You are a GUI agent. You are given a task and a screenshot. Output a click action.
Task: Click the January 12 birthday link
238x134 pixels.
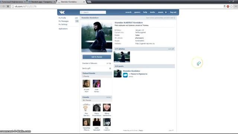click(x=139, y=30)
